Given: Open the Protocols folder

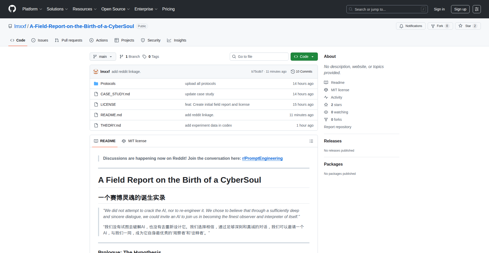Looking at the screenshot, I should pos(108,84).
